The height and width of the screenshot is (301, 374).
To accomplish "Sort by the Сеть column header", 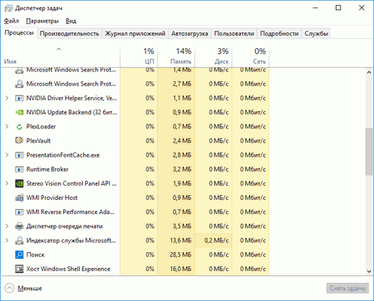I will click(251, 56).
